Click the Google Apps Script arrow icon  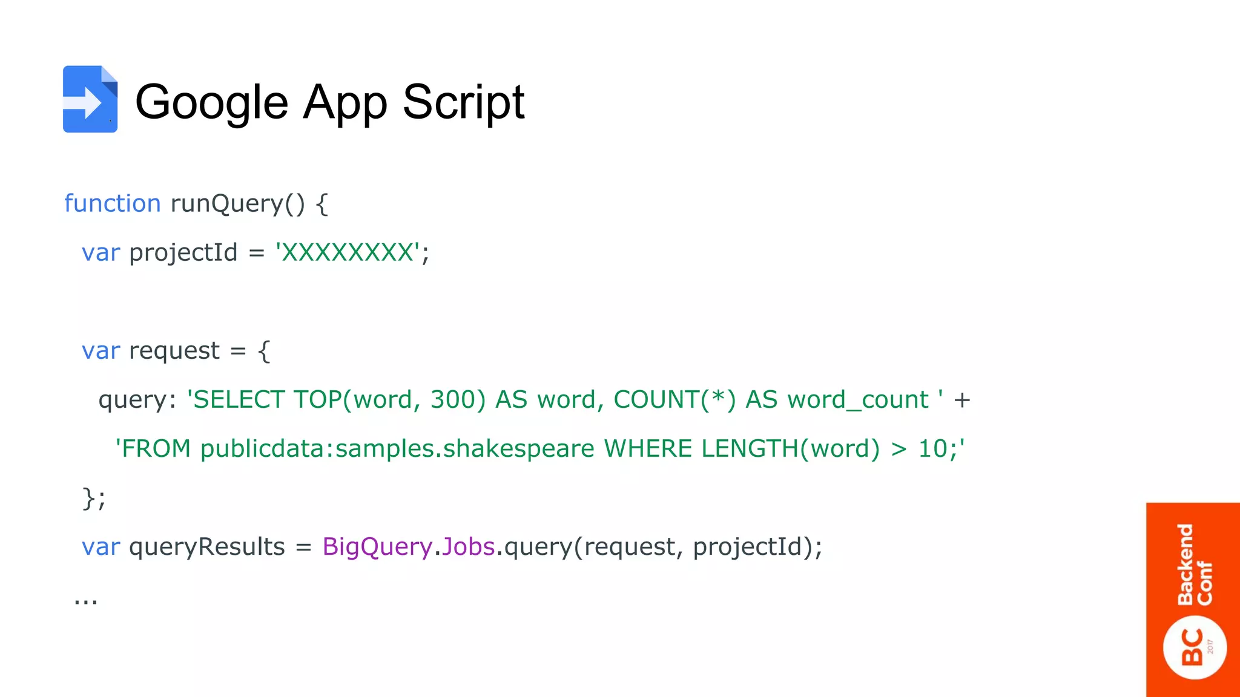tap(90, 99)
